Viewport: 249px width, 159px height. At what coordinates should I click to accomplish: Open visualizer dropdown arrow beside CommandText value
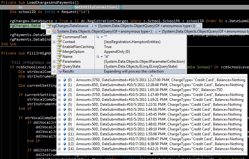[x=102, y=37]
